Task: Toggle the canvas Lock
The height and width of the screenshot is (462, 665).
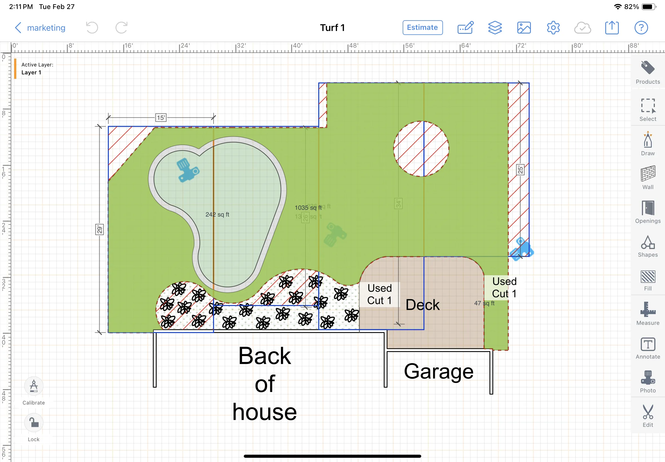Action: tap(33, 423)
